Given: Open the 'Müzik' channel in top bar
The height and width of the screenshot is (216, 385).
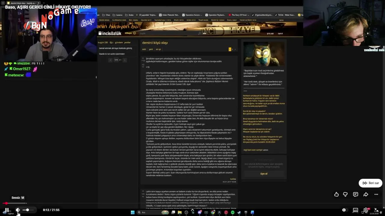Looking at the screenshot, I should [179, 20].
